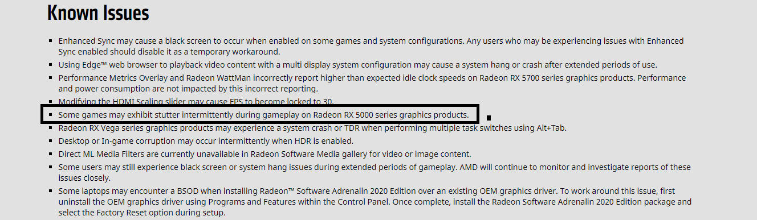Select the HDR corruption issue line

(206, 141)
